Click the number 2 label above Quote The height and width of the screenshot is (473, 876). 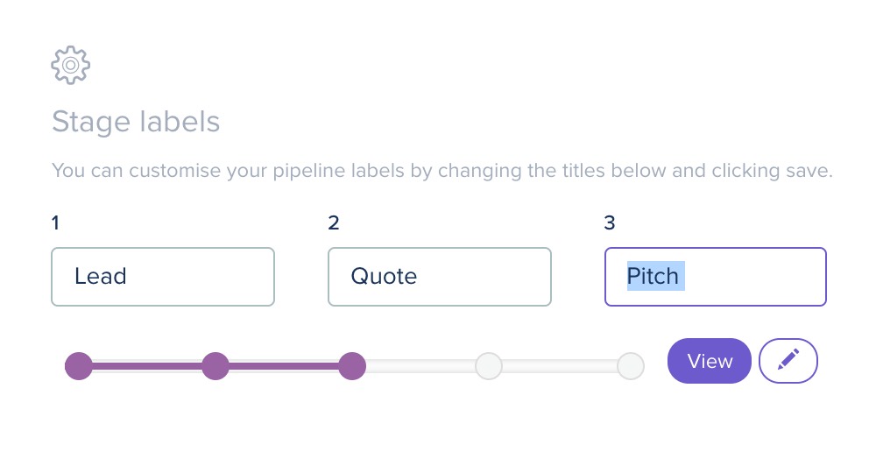coord(334,222)
